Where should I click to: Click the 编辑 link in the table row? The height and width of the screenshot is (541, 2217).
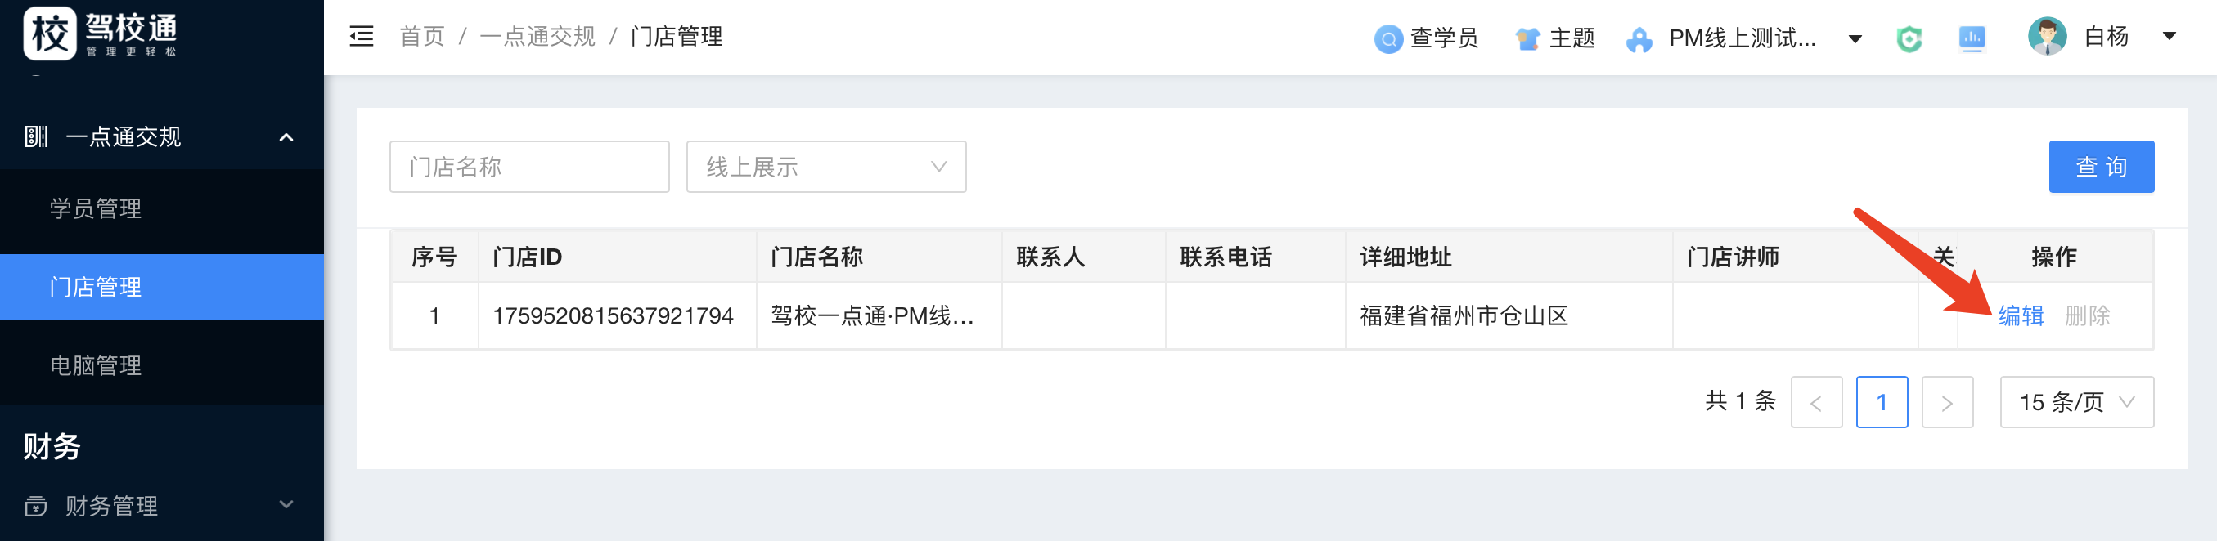(2020, 315)
